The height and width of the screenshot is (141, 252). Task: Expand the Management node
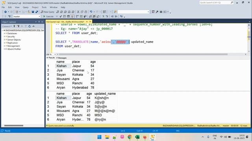coord(4,46)
